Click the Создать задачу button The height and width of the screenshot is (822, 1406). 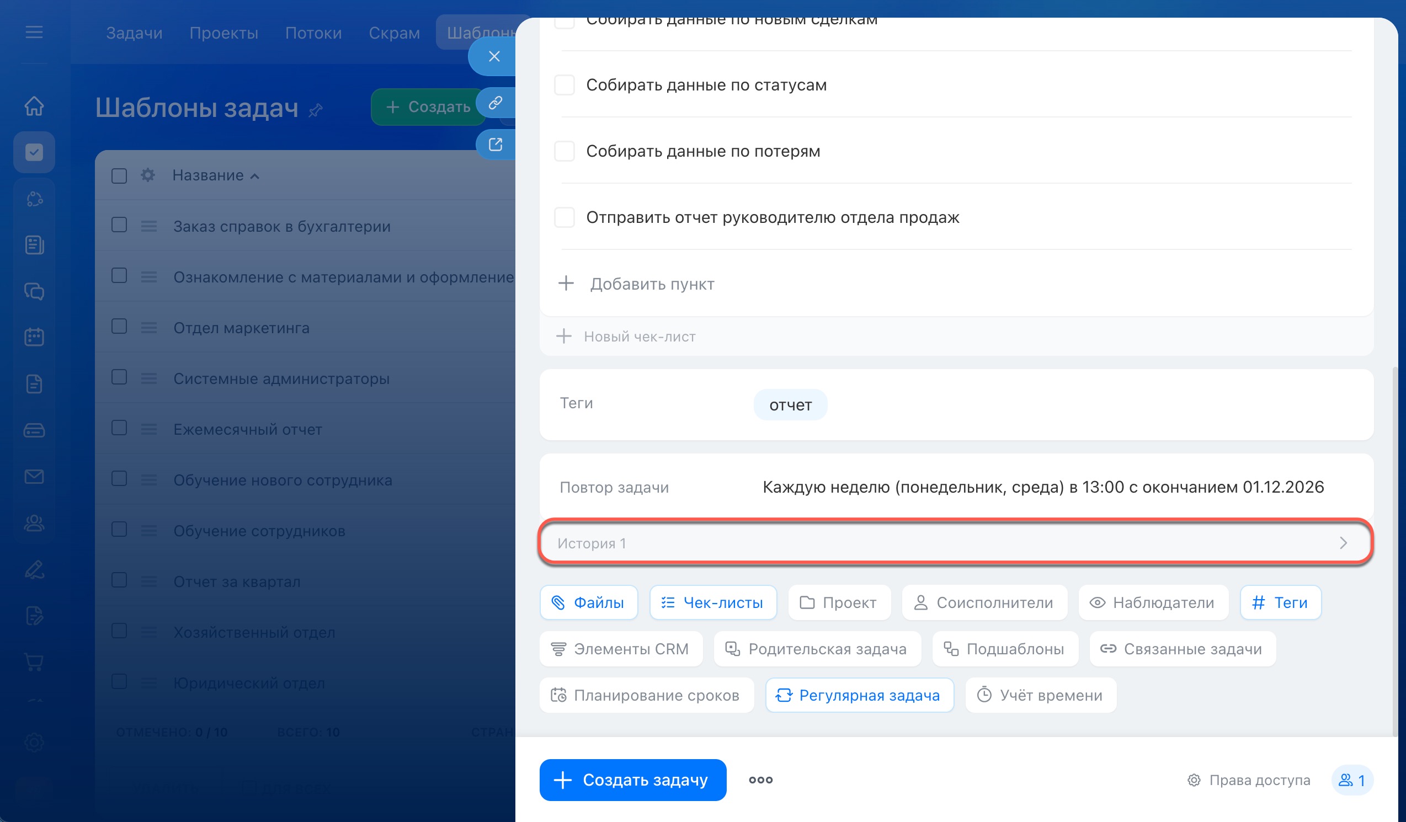[632, 780]
